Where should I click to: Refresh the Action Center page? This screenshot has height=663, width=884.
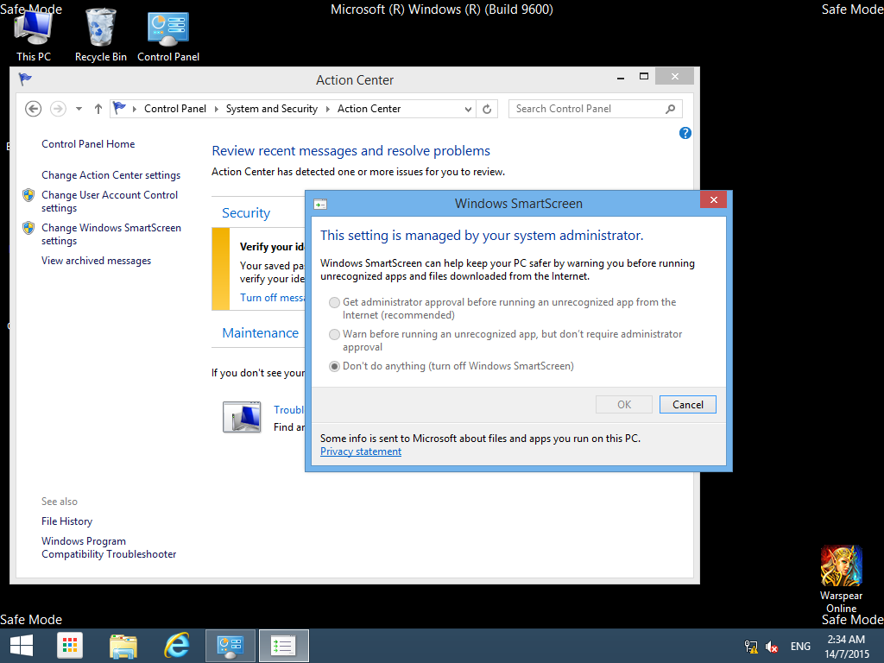pos(487,109)
